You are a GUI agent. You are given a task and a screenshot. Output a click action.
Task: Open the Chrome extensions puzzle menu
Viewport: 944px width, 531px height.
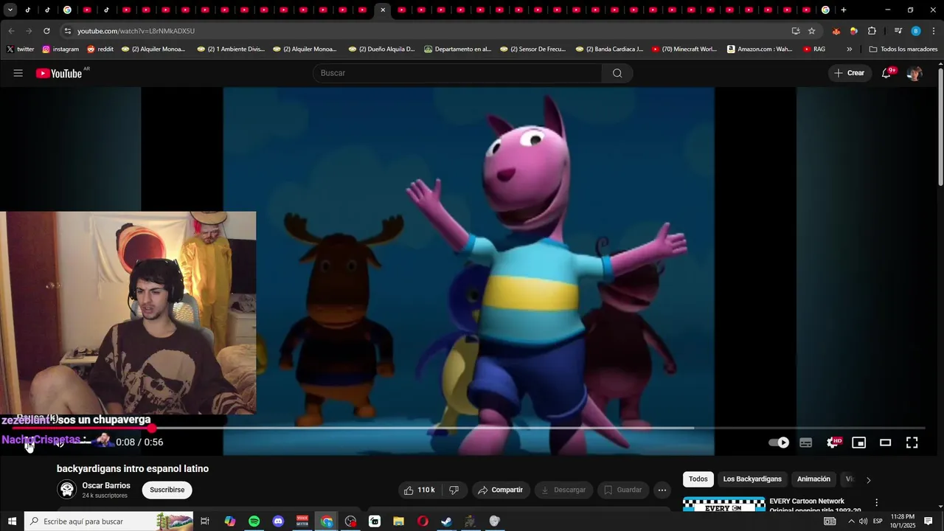point(872,31)
